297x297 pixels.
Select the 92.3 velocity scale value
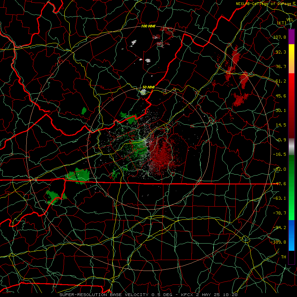tap(281, 52)
